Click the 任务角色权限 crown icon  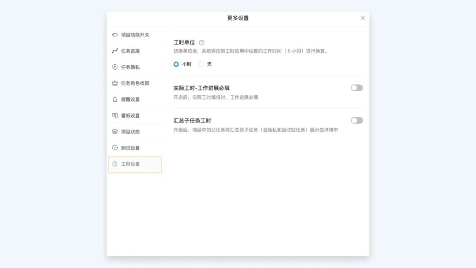coord(115,83)
